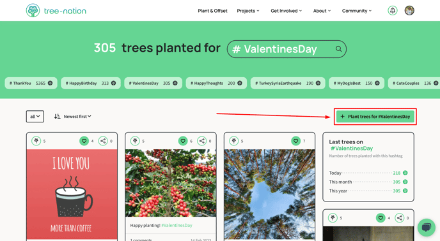This screenshot has width=440, height=241.
Task: Expand the Get Involved menu
Action: tap(287, 11)
